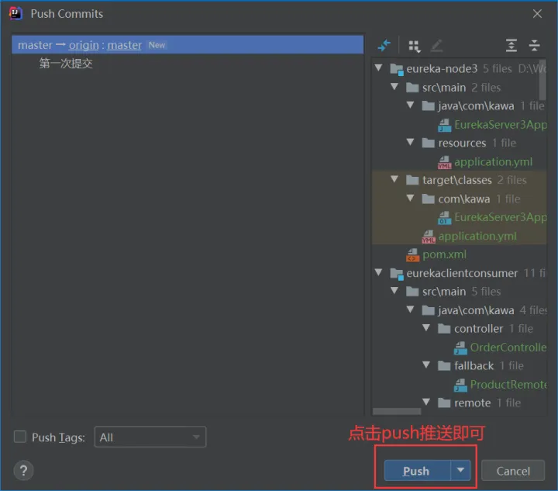Click the OrderController Java file icon

coord(460,348)
